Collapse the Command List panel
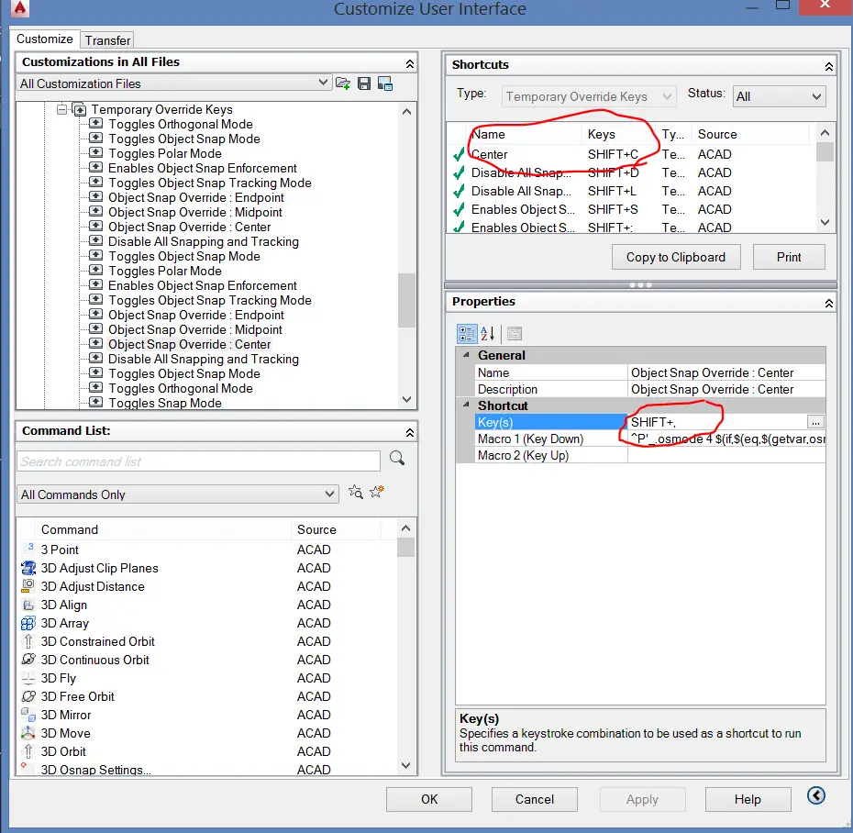The image size is (853, 833). coord(410,432)
